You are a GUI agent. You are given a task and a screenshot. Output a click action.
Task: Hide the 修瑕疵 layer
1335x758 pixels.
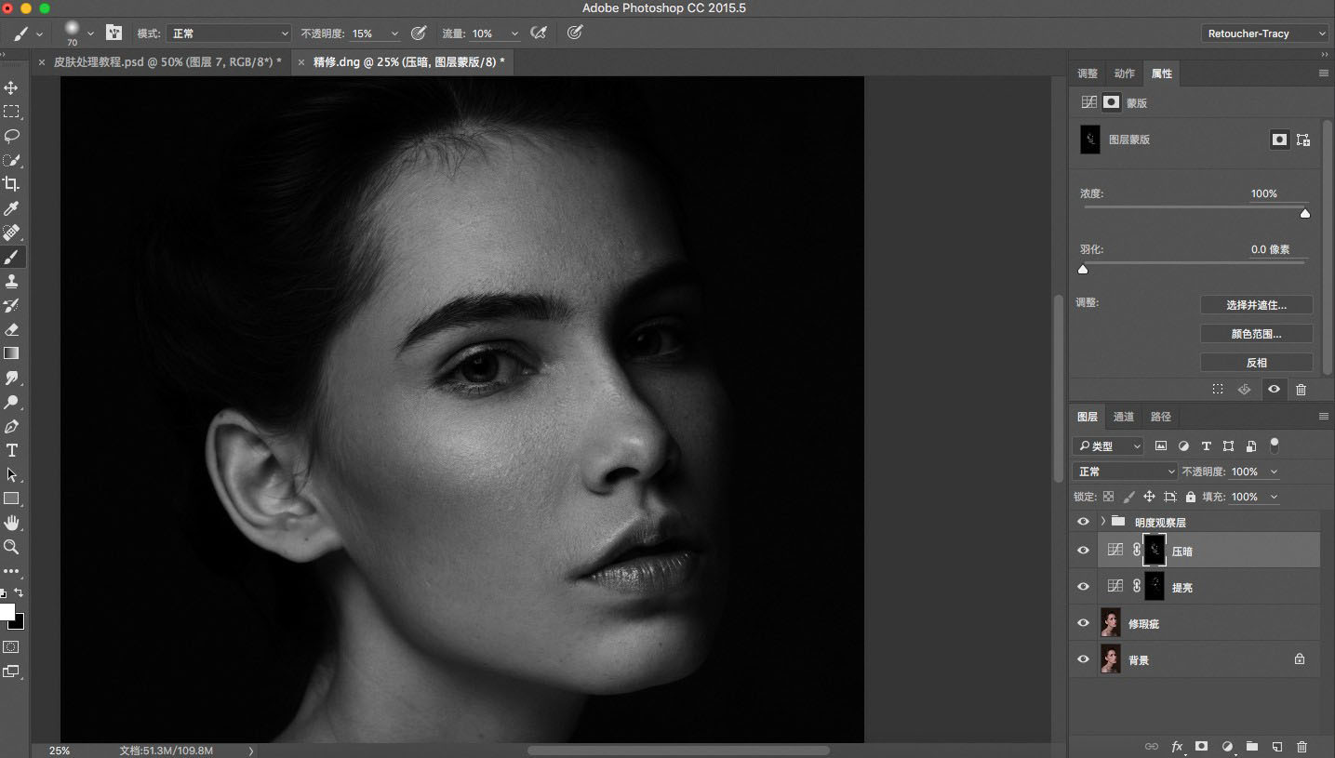(x=1083, y=623)
